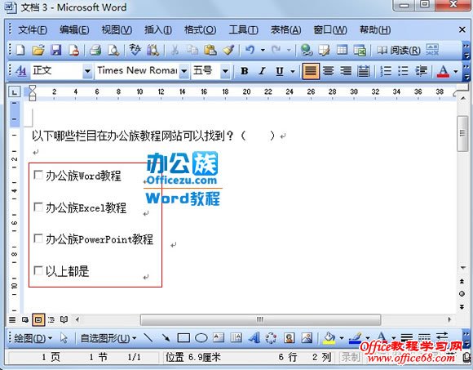Open the 插入(I) menu
This screenshot has height=370, width=473.
158,30
